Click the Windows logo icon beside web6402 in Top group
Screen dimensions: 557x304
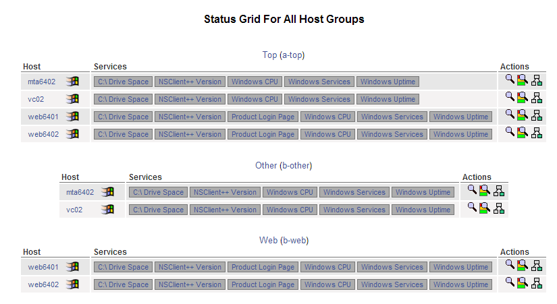(x=72, y=134)
